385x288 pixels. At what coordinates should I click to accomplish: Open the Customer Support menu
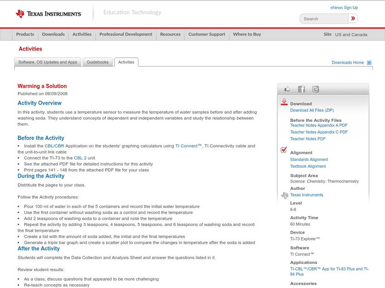pyautogui.click(x=207, y=34)
